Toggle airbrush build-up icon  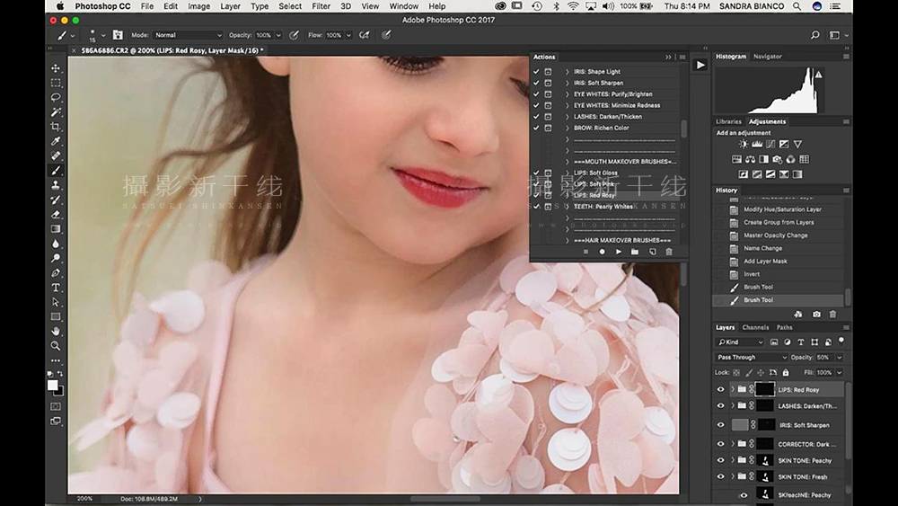coord(364,35)
